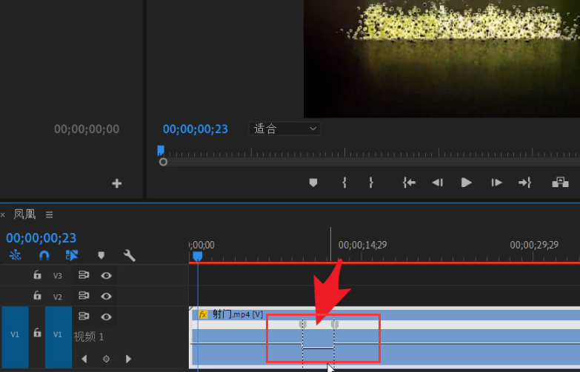Viewport: 580px width, 372px height.
Task: Toggle track V2 output eye icon
Action: pos(106,297)
